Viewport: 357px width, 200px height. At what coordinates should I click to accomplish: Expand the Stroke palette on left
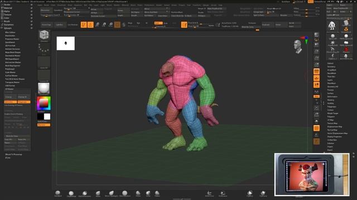tap(7, 4)
